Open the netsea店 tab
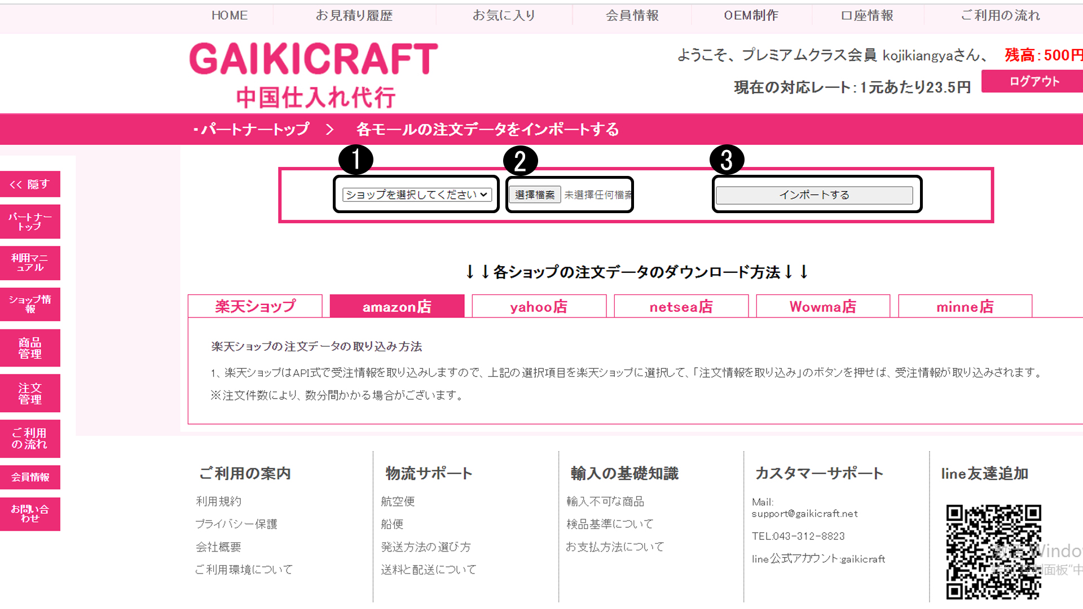Image resolution: width=1083 pixels, height=609 pixels. point(681,306)
